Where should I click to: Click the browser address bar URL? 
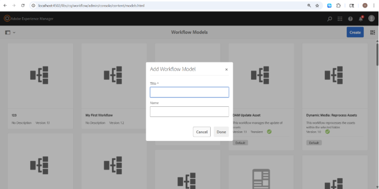click(x=92, y=6)
